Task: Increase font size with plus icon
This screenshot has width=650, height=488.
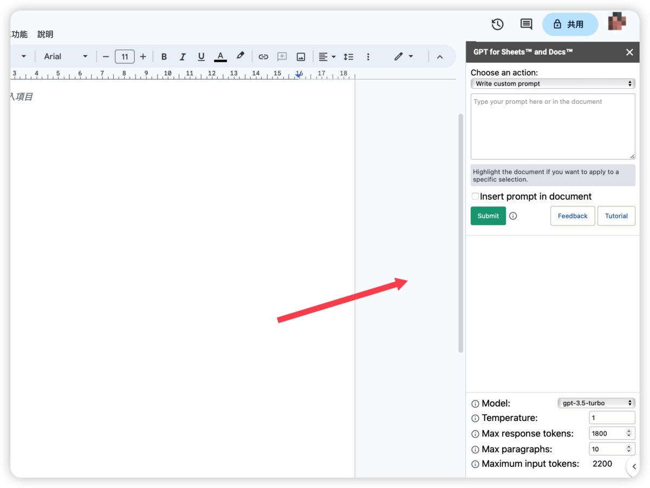Action: 143,56
